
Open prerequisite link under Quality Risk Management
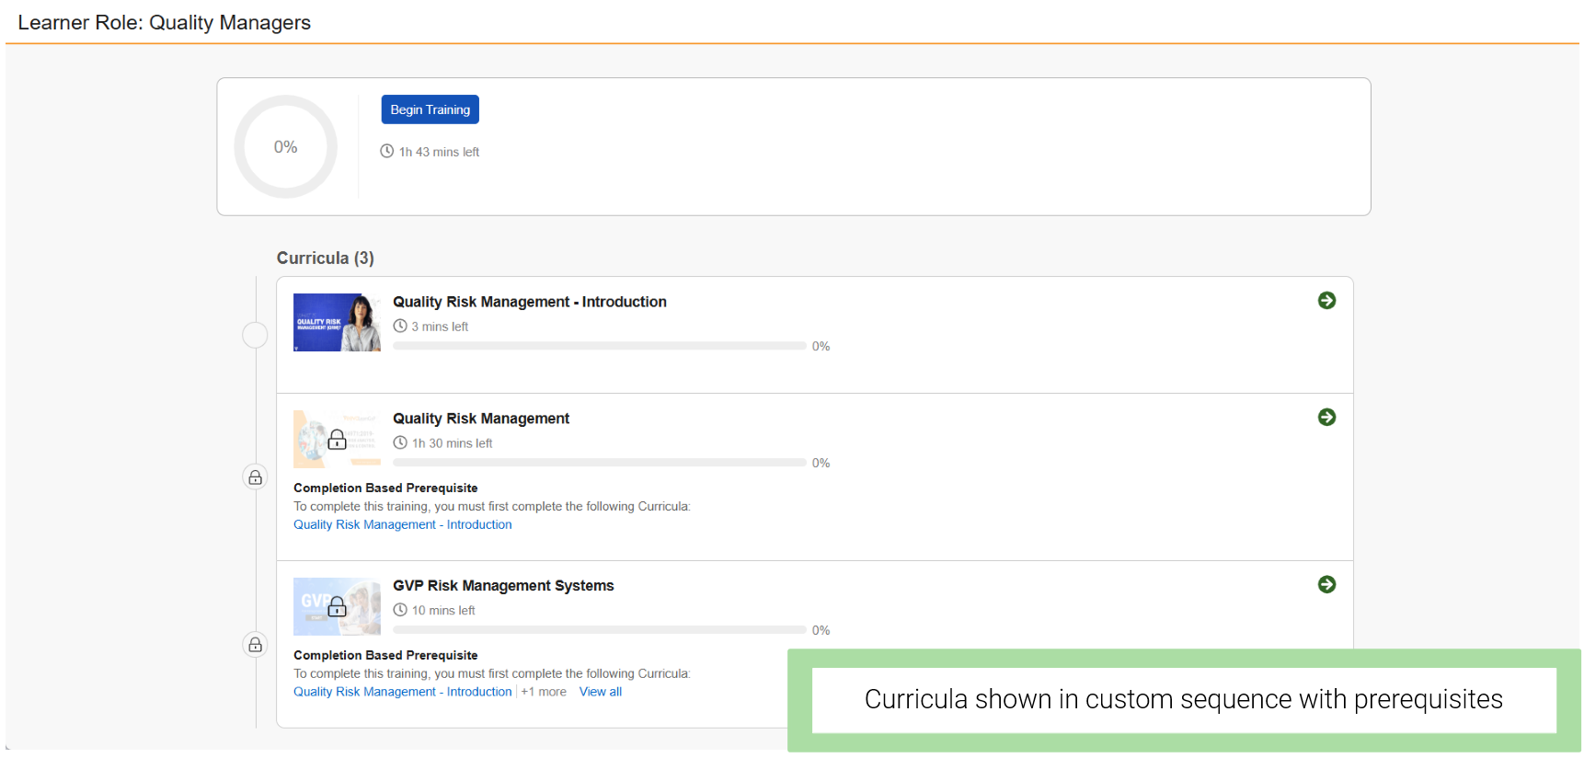[x=402, y=525]
